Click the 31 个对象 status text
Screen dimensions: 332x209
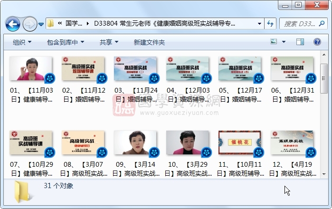58,186
